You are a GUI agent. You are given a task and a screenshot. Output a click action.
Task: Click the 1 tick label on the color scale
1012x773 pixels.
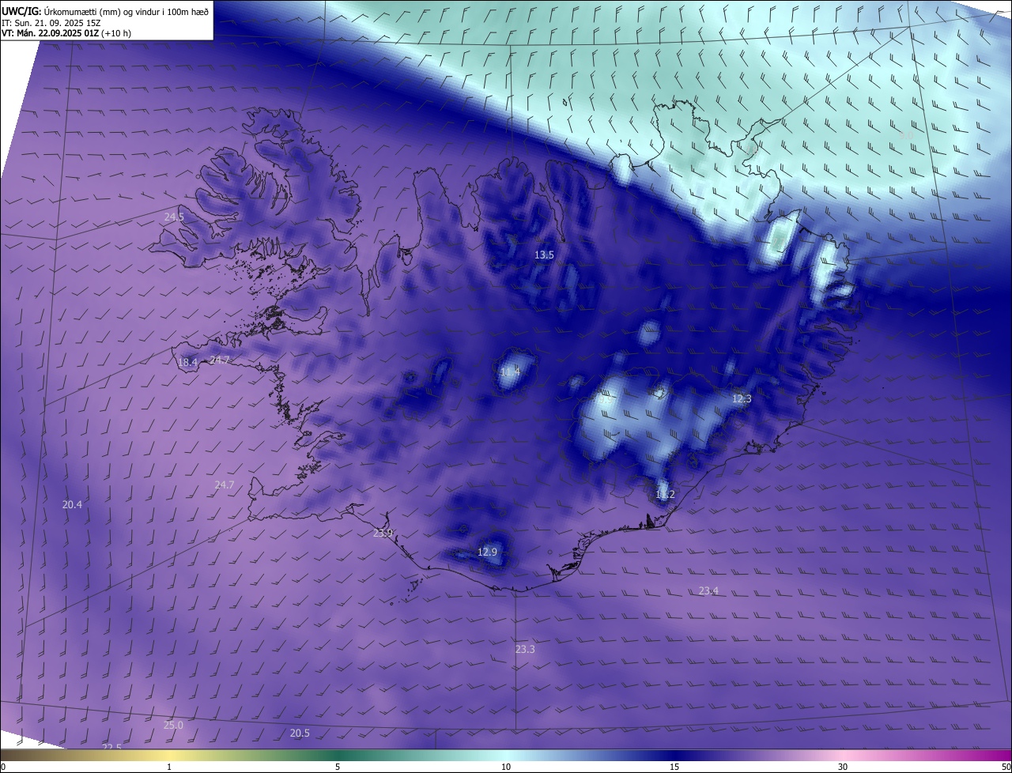coord(169,767)
